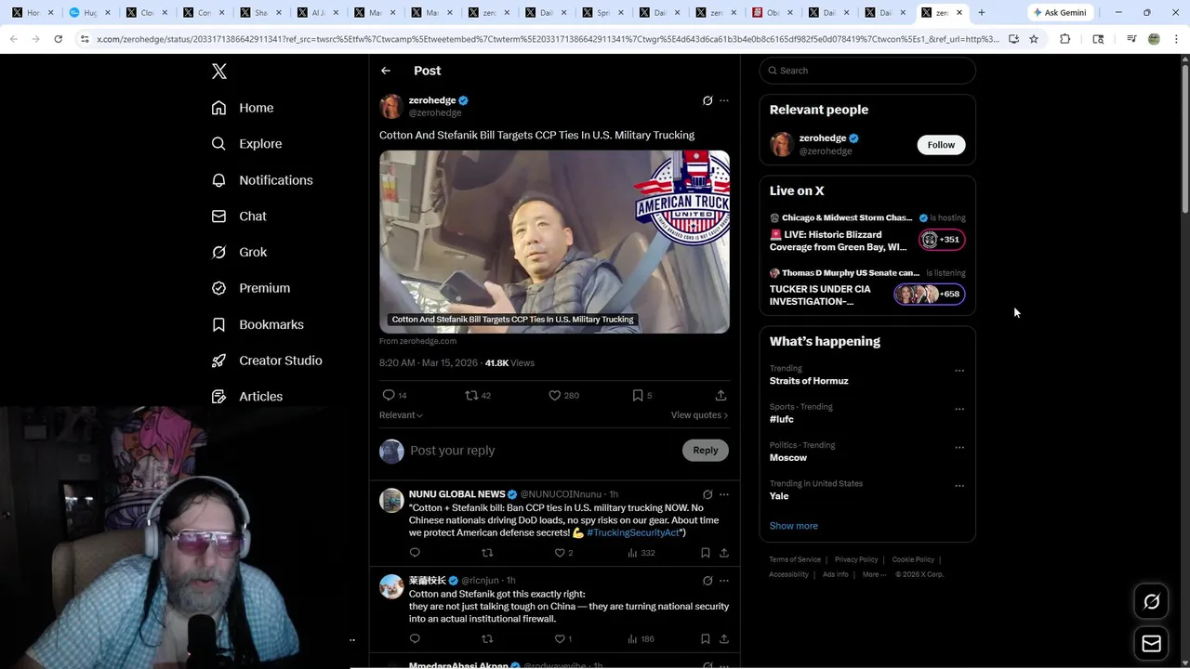Image resolution: width=1190 pixels, height=669 pixels.
Task: Open Notifications in sidebar
Action: [263, 180]
